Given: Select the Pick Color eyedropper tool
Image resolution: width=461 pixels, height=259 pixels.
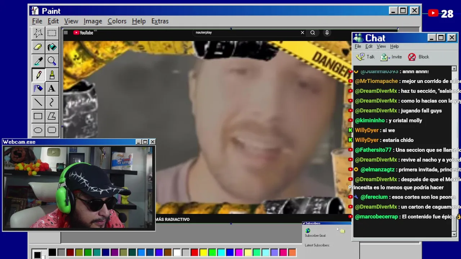Looking at the screenshot, I should click(38, 61).
